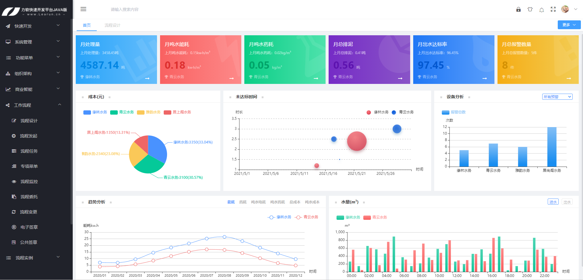Viewport: 583px width, 280px height.
Task: Click the 出水 button
Action: click(567, 202)
